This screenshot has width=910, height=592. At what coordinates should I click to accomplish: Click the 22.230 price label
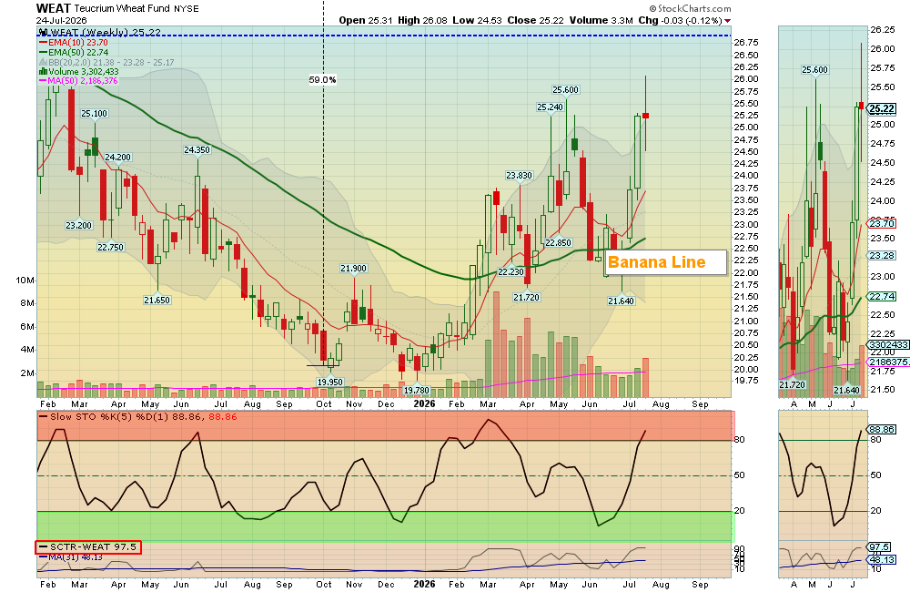511,271
